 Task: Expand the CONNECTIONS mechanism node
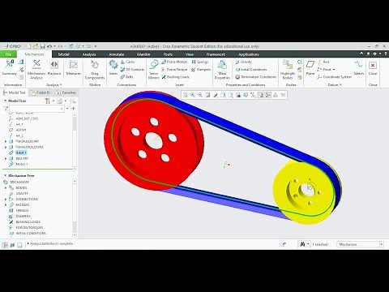coord(6,199)
